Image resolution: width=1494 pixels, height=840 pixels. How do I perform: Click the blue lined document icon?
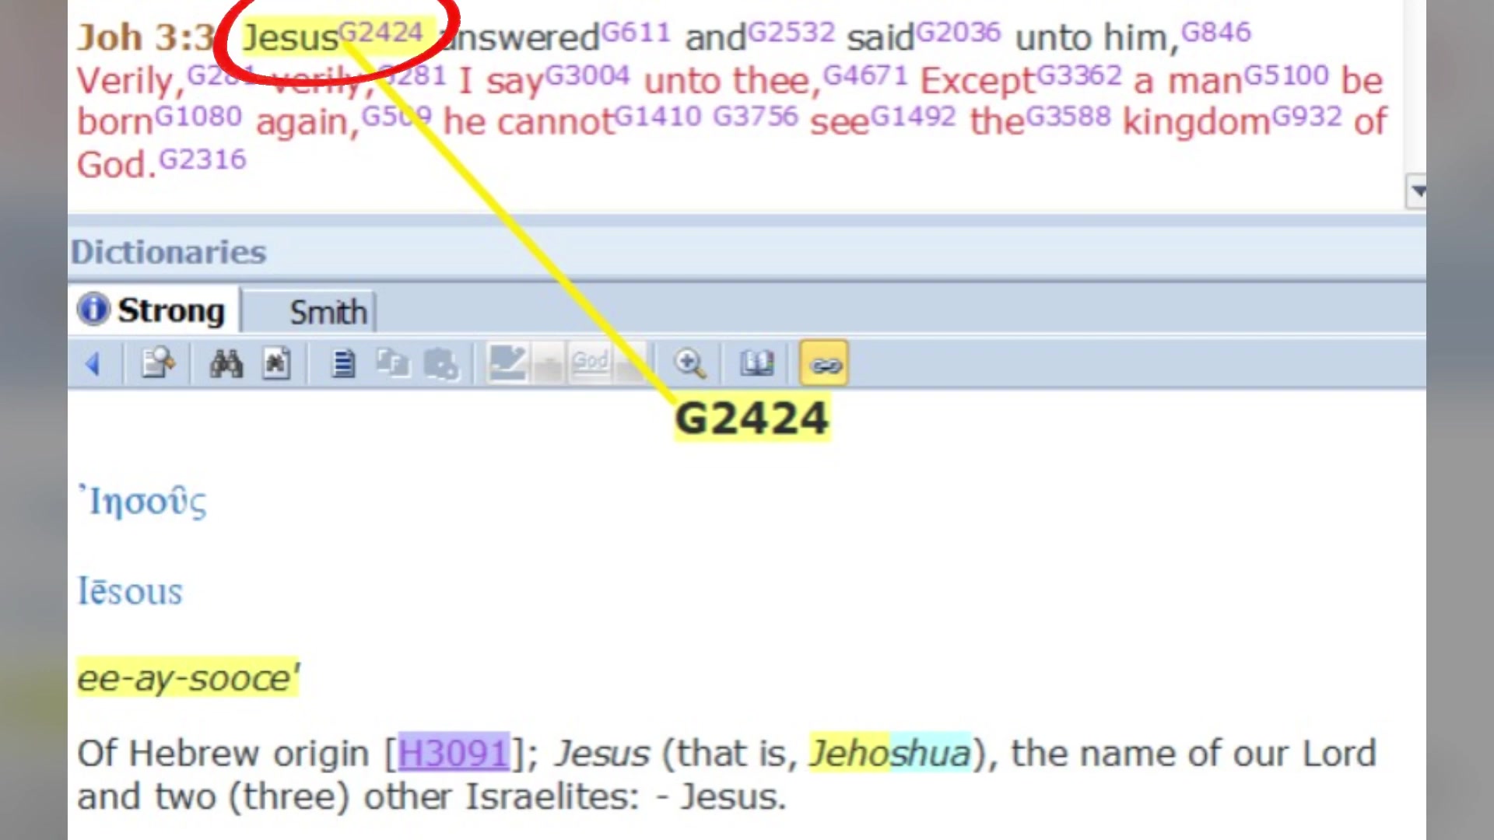343,364
